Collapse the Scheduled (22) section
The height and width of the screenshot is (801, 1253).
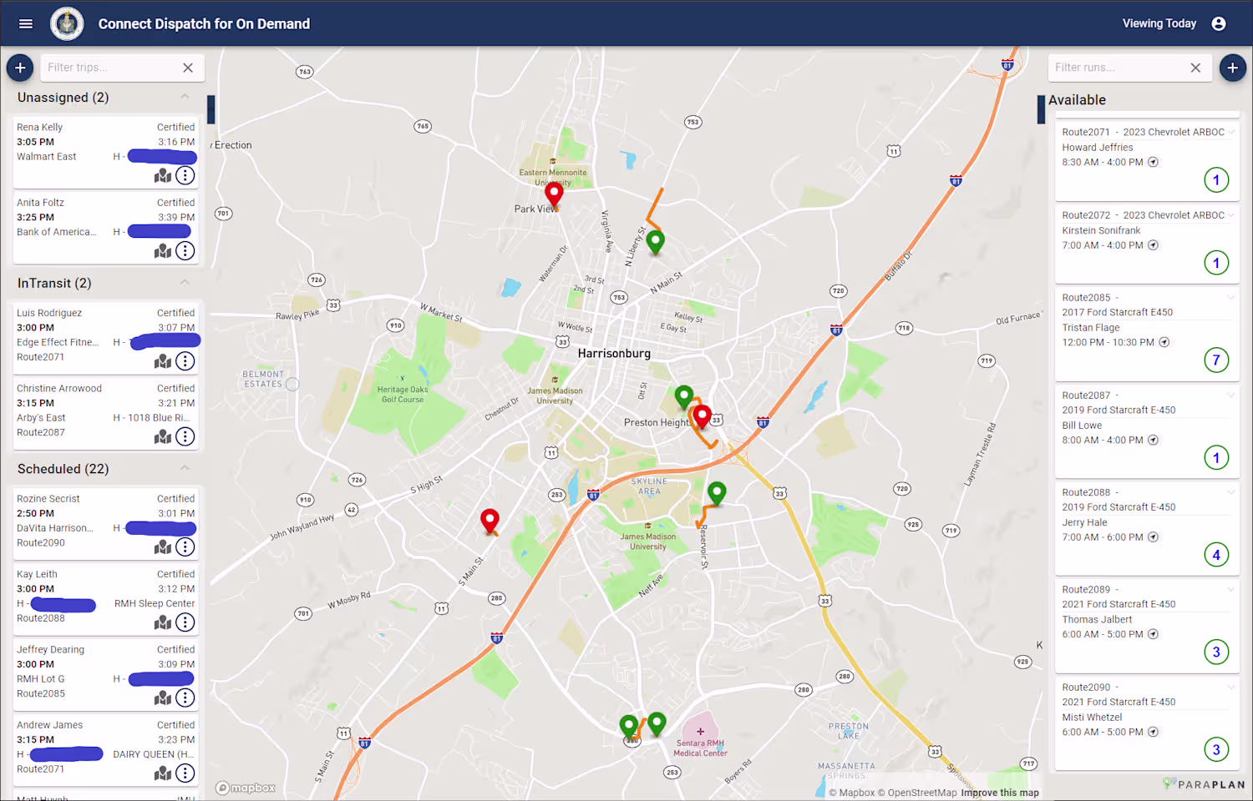coord(185,468)
